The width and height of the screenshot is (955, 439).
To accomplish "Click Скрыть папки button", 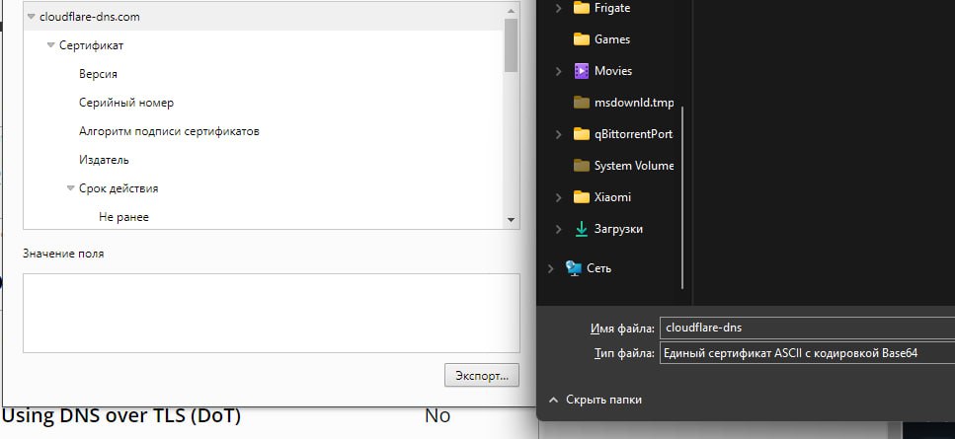I will coord(596,401).
